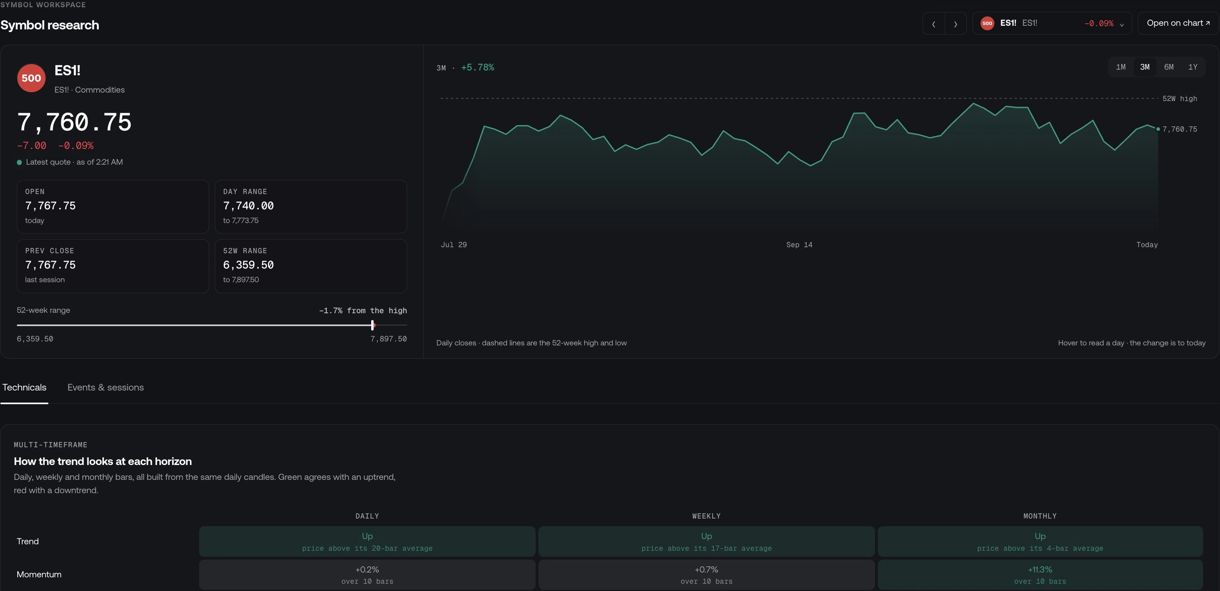Click the 52W high chart label

pos(1180,98)
